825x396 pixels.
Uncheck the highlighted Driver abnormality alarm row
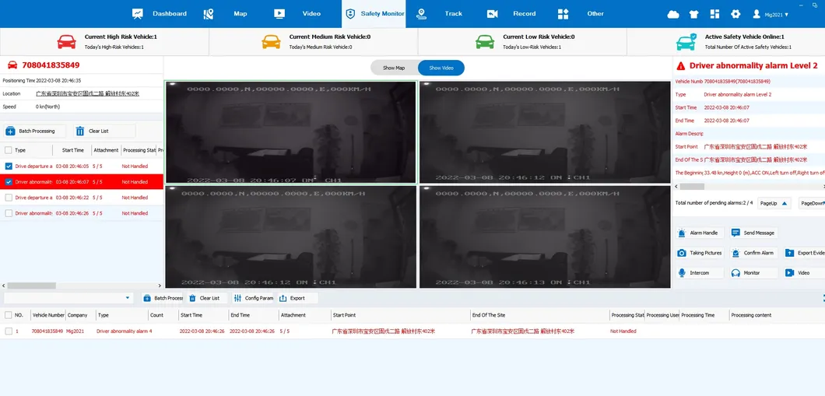pos(9,182)
